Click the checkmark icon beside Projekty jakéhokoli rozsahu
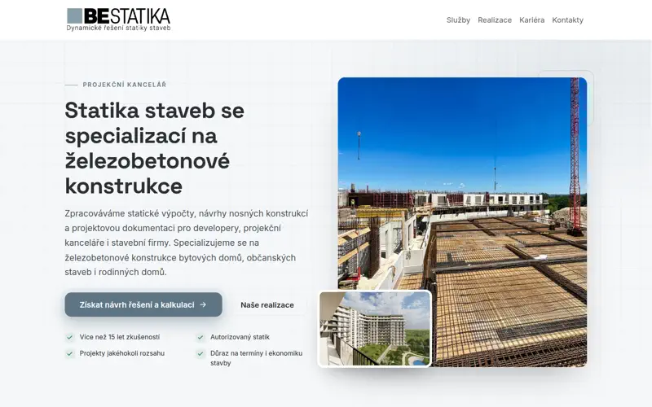This screenshot has height=407, width=652. (70, 353)
